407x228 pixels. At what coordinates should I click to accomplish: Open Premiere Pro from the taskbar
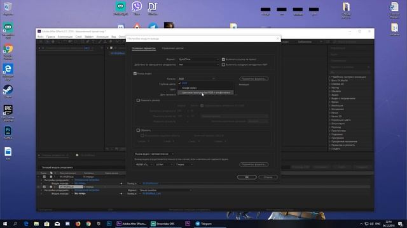[x=188, y=224]
